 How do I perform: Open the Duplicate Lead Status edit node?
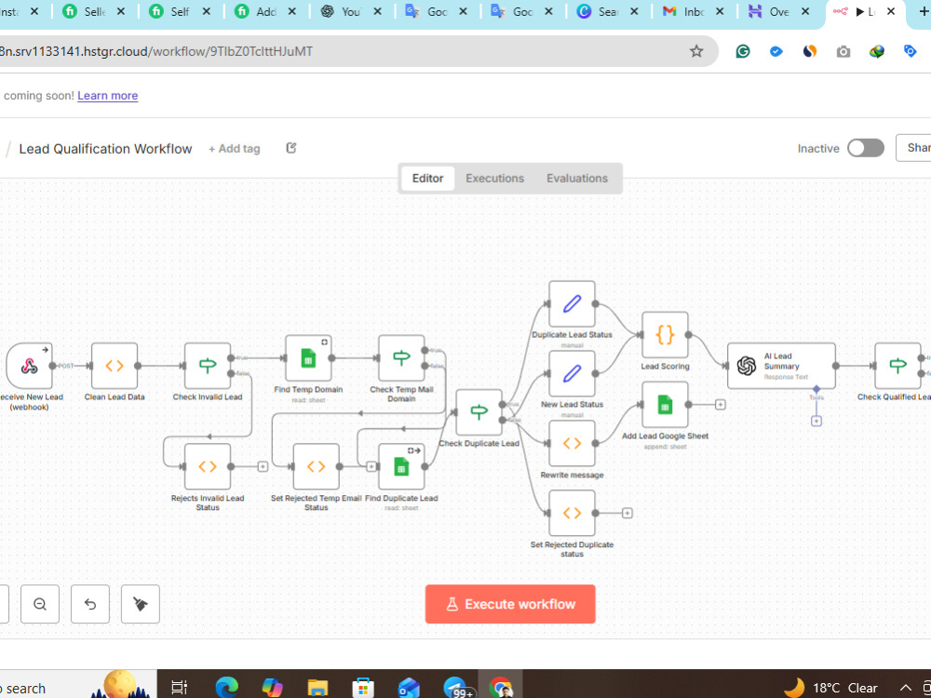pos(572,304)
